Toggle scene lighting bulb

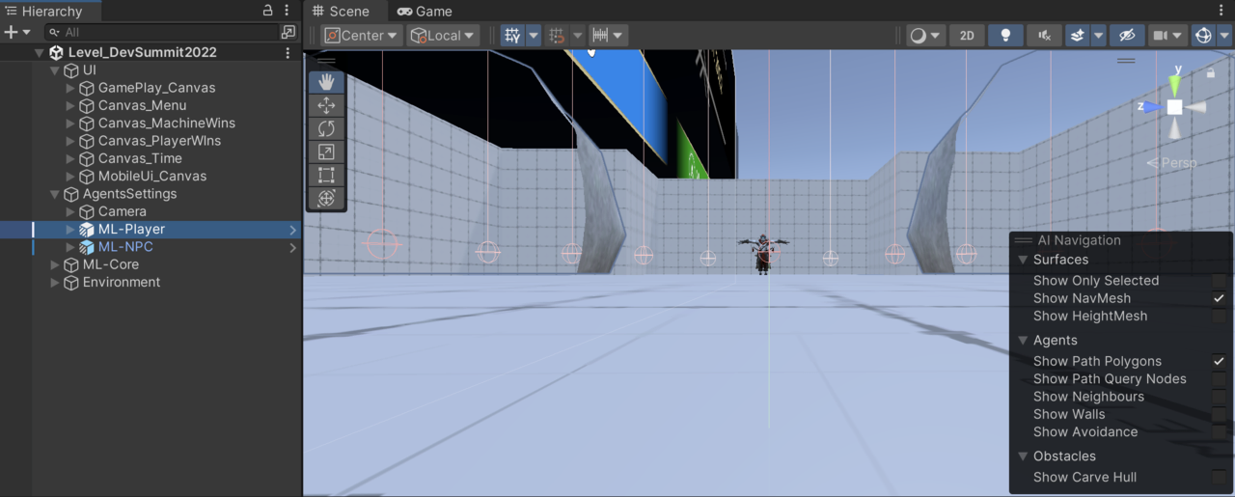[x=1005, y=36]
